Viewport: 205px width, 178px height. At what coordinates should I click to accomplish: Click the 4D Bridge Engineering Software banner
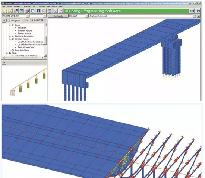(126, 11)
